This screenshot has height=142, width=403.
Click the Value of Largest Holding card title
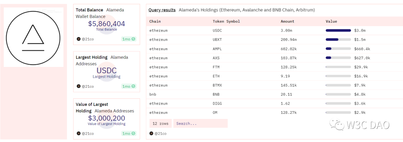tap(92, 108)
